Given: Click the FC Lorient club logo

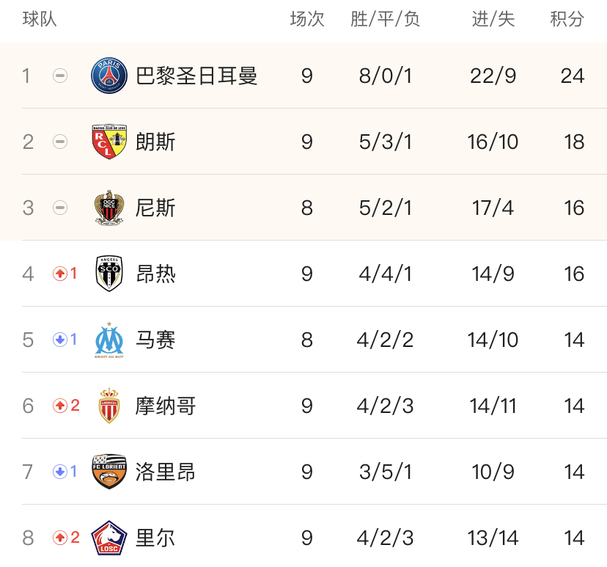Looking at the screenshot, I should (x=109, y=472).
